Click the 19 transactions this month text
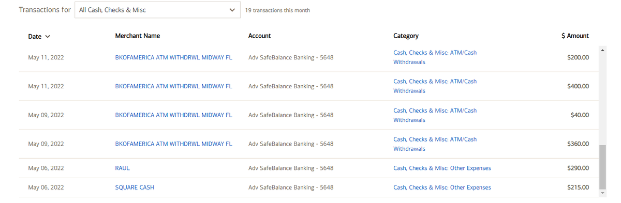The image size is (621, 203). tap(278, 10)
